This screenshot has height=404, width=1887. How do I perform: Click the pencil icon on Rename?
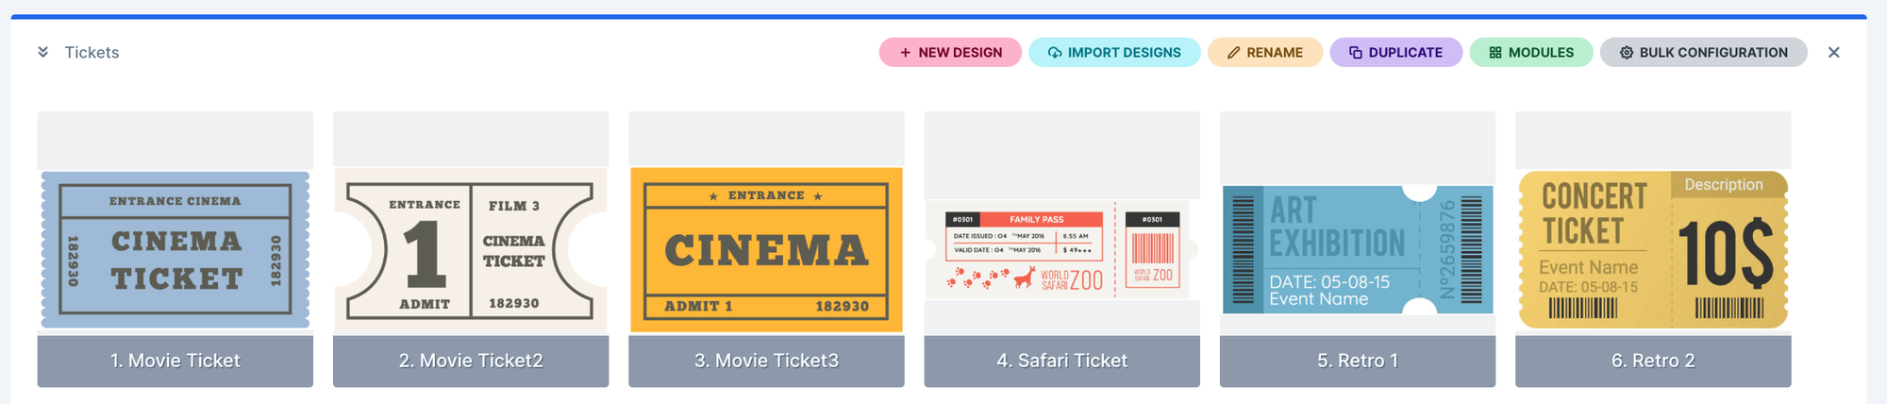pos(1233,53)
